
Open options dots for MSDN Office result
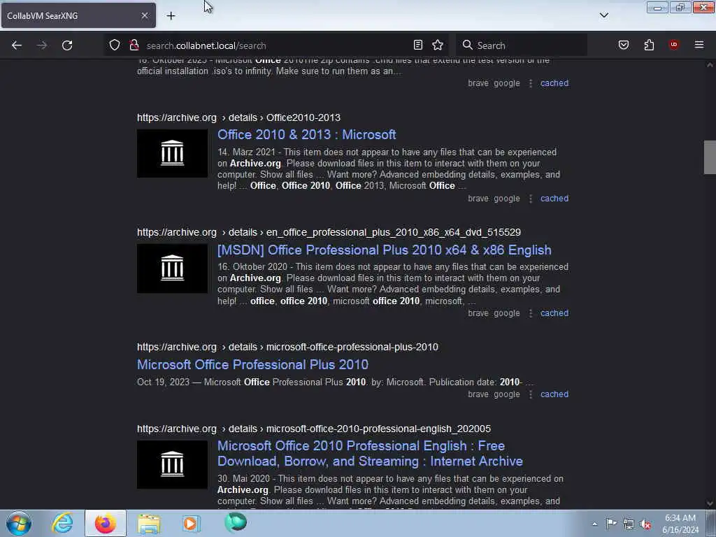tap(531, 313)
